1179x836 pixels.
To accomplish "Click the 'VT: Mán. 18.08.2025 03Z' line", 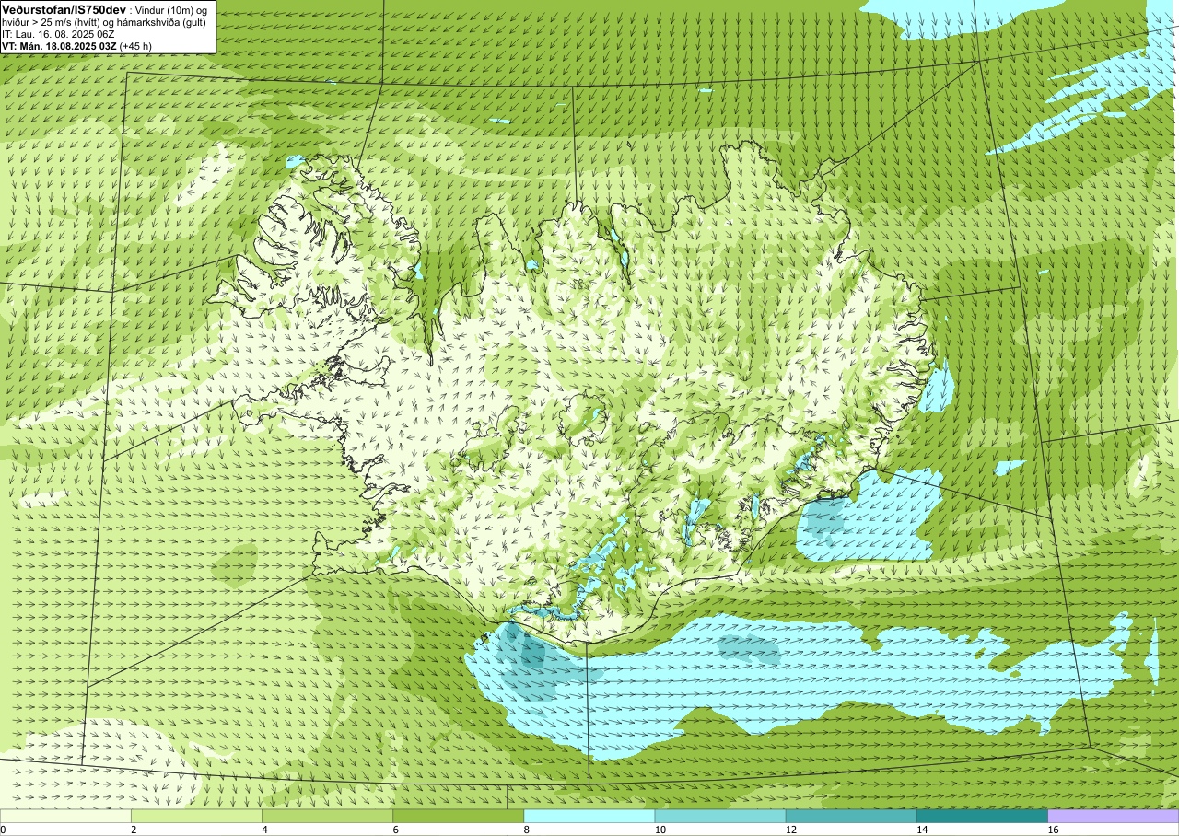I will 58,45.
